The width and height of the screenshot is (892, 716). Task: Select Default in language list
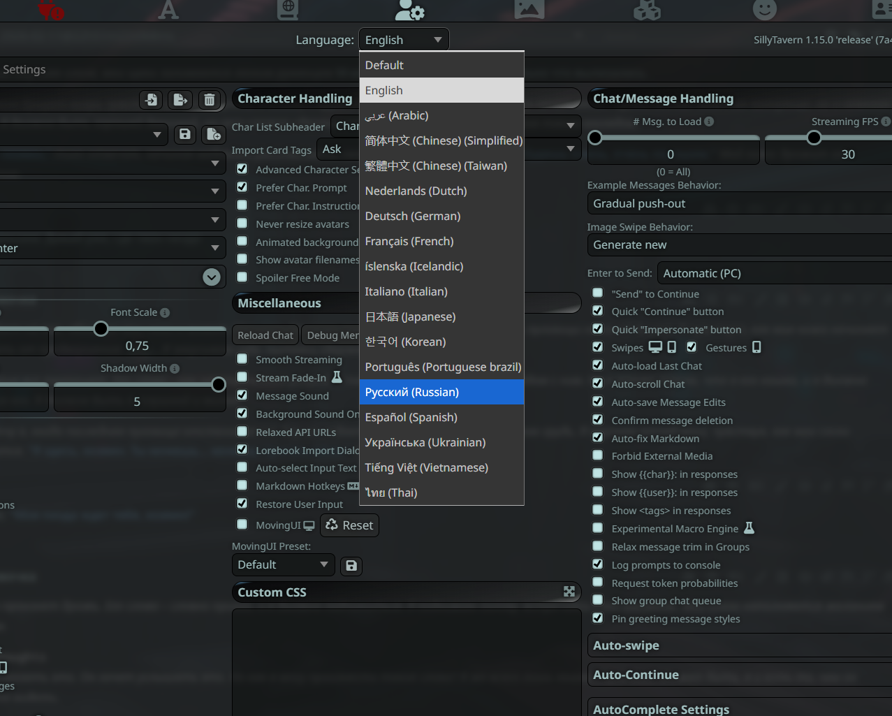(441, 65)
